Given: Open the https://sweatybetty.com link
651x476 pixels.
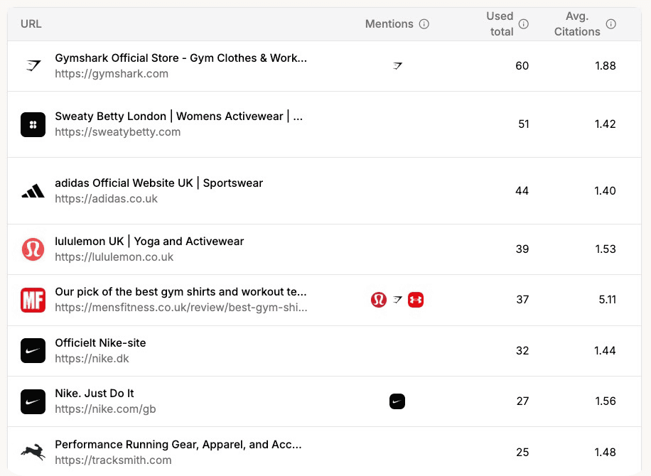Looking at the screenshot, I should click(118, 132).
